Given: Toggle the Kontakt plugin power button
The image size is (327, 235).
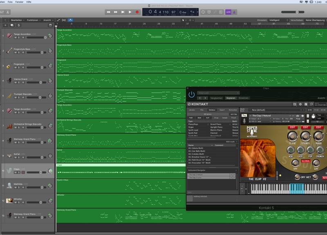Looking at the screenshot, I should [191, 94].
